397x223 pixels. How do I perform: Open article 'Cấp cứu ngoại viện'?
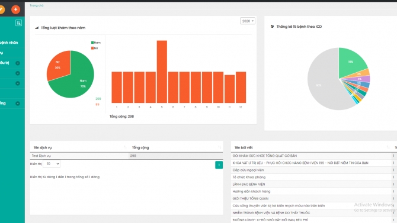248,170
